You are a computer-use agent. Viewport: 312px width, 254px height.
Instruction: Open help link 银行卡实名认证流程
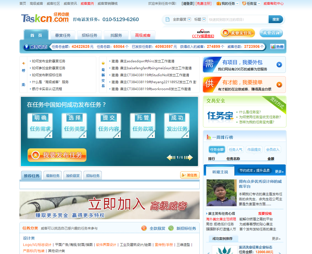click(47, 89)
